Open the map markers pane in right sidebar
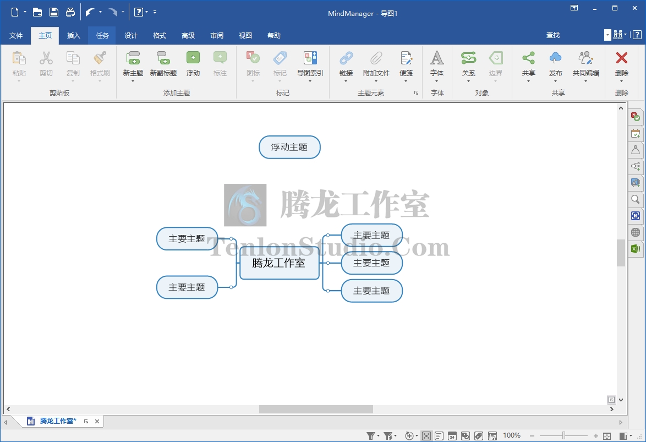Viewport: 646px width, 442px height. point(636,117)
